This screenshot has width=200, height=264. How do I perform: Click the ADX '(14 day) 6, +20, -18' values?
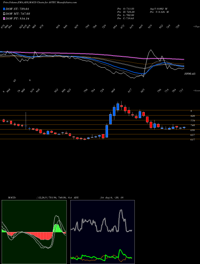tap(112, 198)
